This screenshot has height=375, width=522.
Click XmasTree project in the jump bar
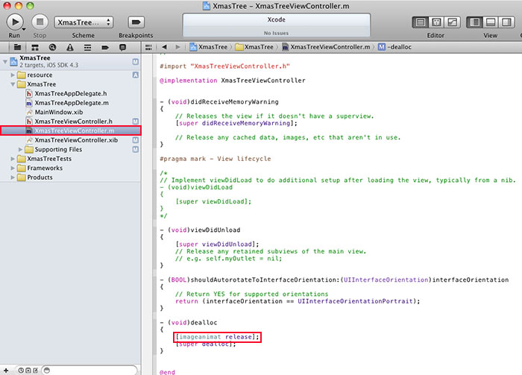pyautogui.click(x=209, y=47)
